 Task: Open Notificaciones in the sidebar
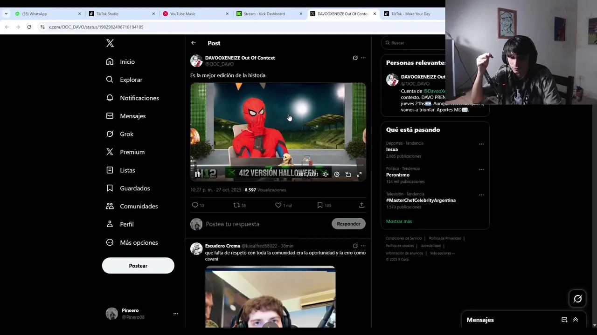point(133,98)
